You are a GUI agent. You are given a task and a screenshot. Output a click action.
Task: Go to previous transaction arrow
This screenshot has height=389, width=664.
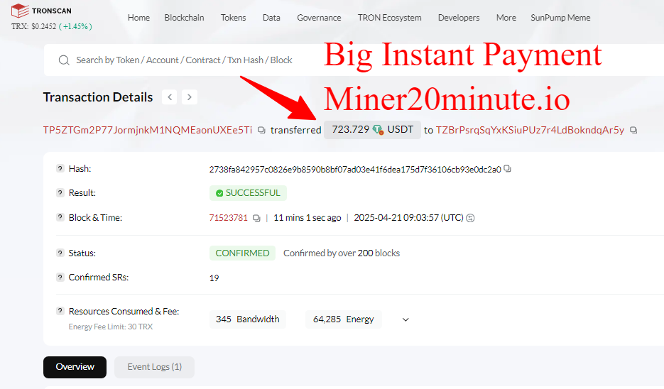pos(170,97)
